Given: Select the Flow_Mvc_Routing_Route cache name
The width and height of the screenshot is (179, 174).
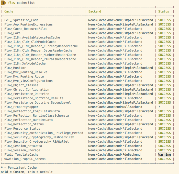Looking at the screenshot, I should click(x=24, y=76).
